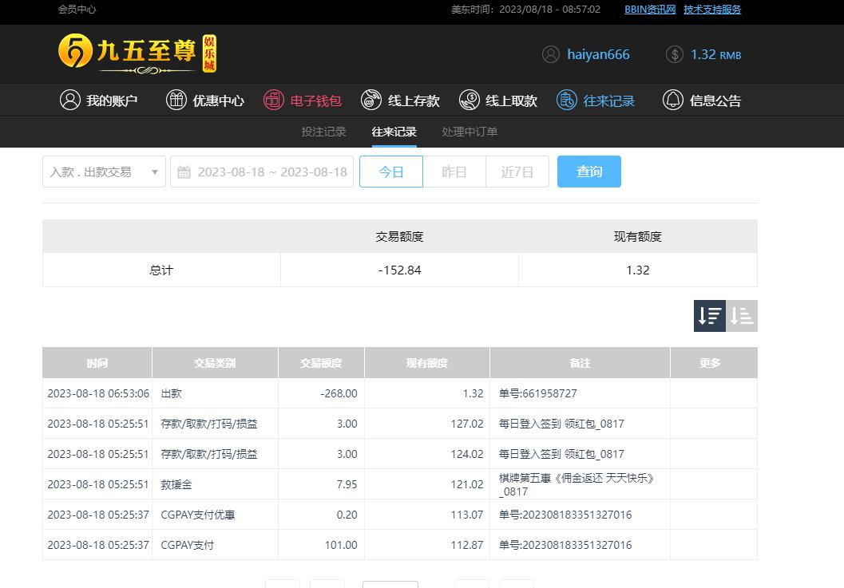Viewport: 844px width, 588px height.
Task: Click the 更多 column header
Action: (710, 363)
